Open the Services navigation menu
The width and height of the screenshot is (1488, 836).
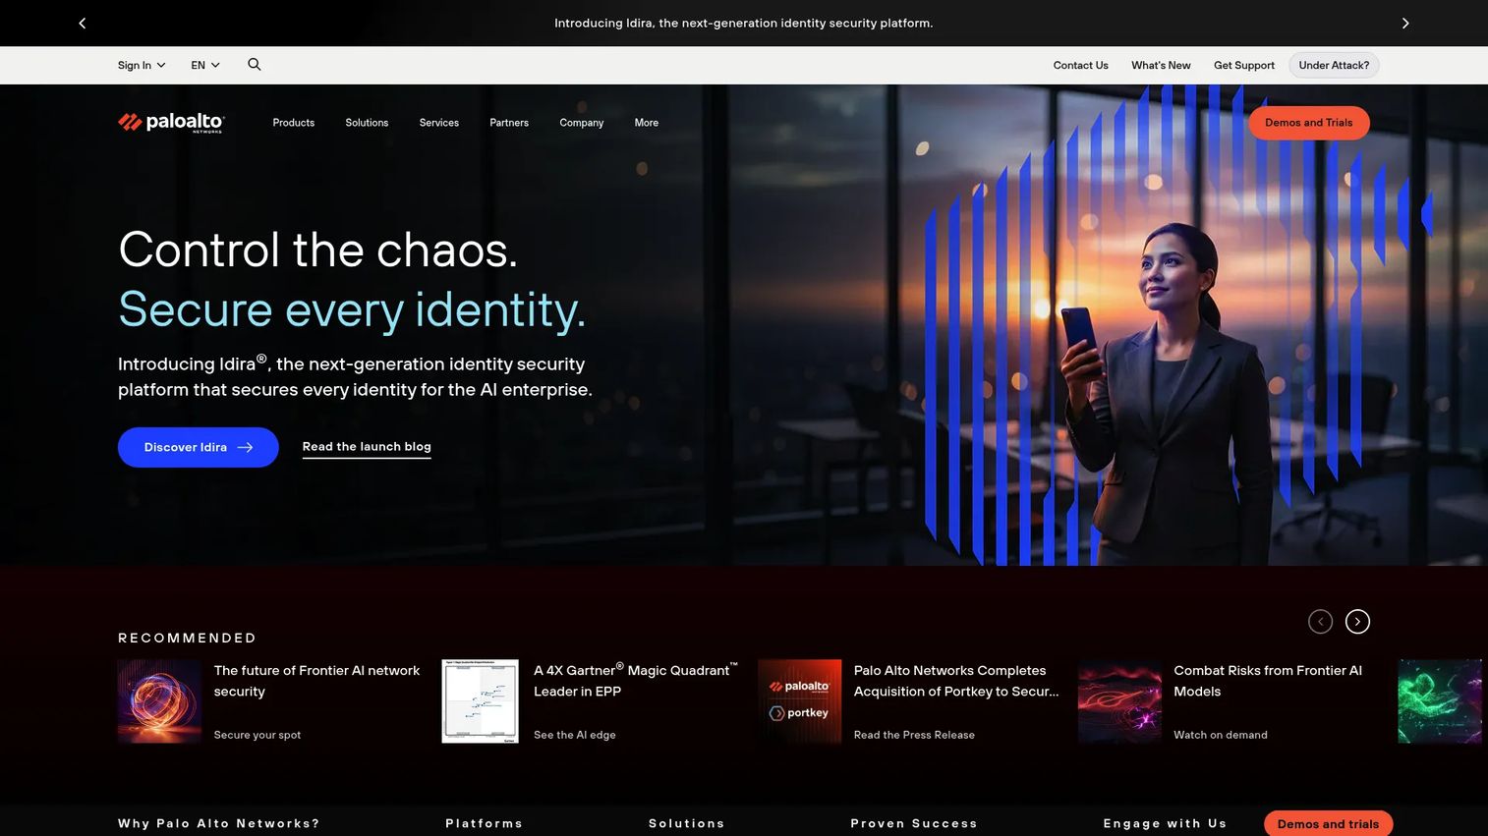pyautogui.click(x=439, y=123)
